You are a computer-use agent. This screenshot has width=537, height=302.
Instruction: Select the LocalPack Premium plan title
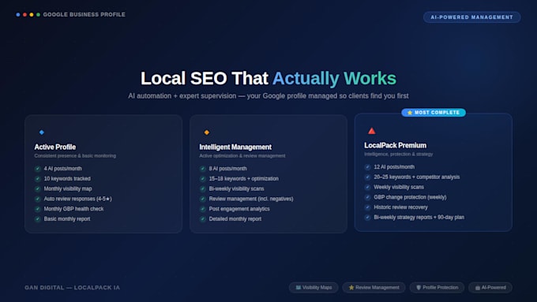(395, 145)
